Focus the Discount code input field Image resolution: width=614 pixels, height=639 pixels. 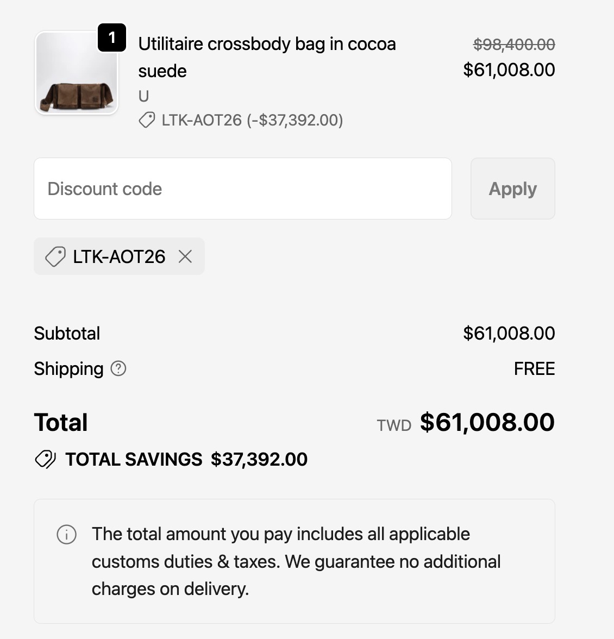pos(243,189)
